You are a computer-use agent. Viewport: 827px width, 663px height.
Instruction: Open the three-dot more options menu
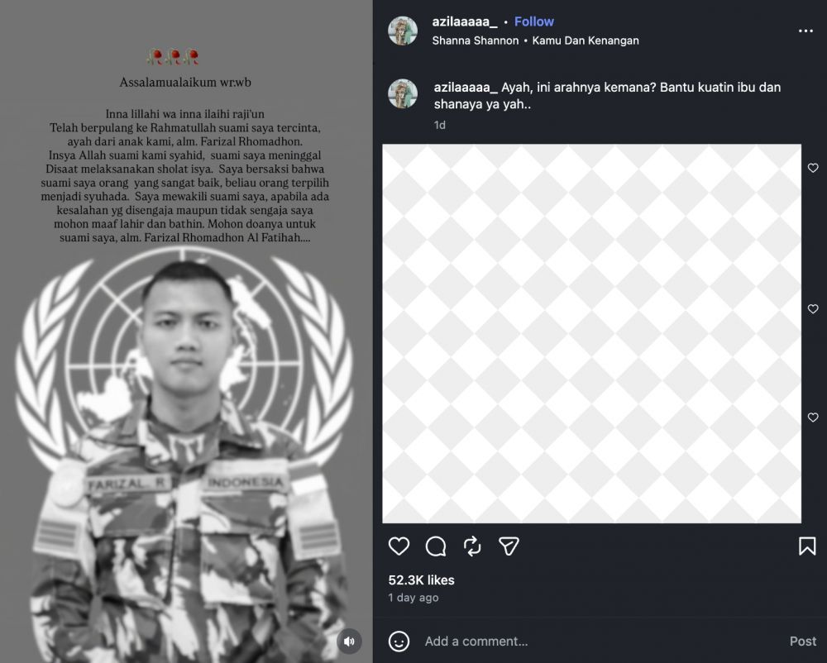[x=805, y=31]
